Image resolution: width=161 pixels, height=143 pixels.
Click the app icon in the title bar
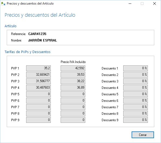[x=3, y=4]
